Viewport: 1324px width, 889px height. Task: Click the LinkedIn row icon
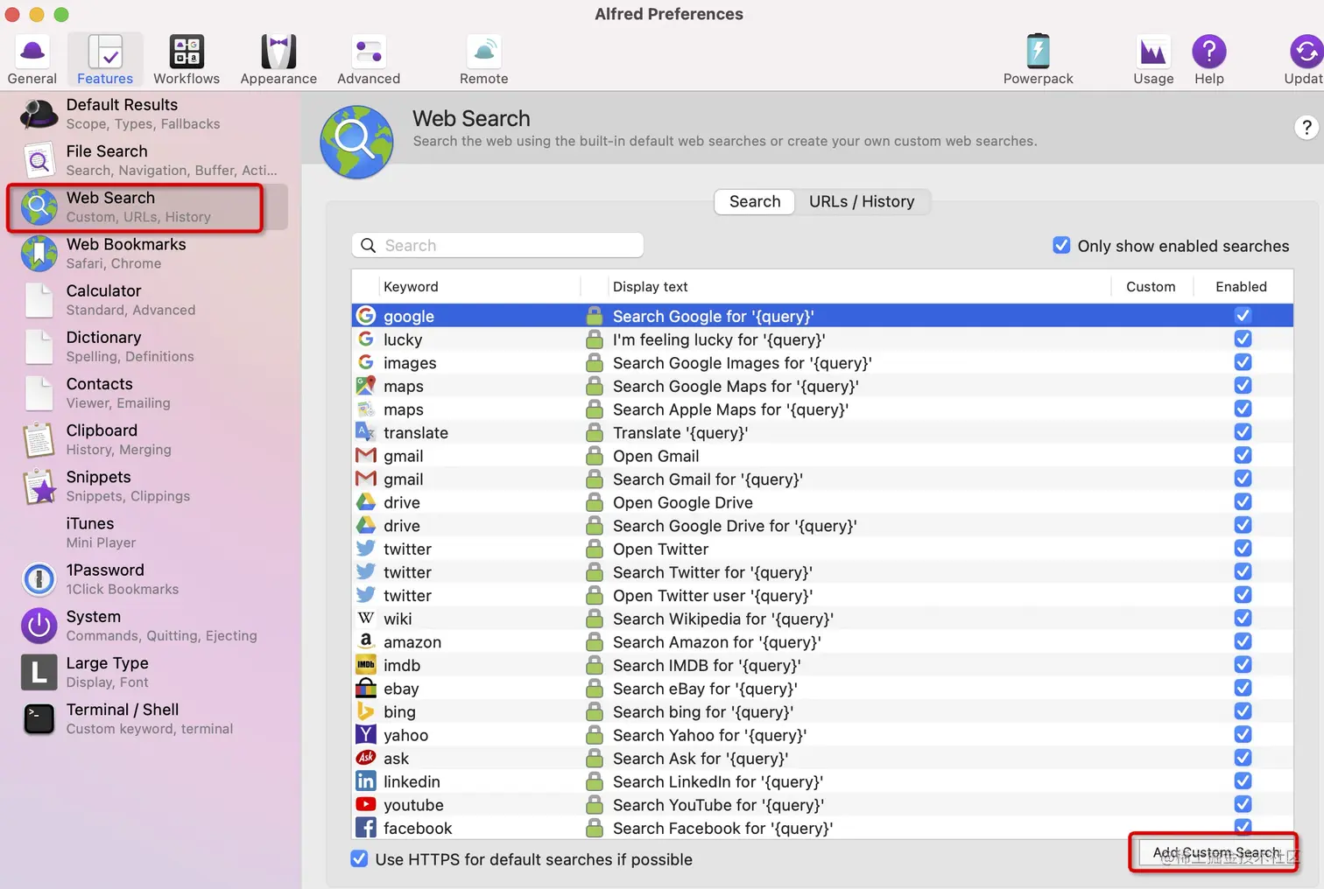[x=366, y=781]
